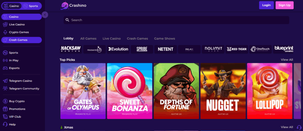Filter by OneTouch provider logo

tap(260, 49)
